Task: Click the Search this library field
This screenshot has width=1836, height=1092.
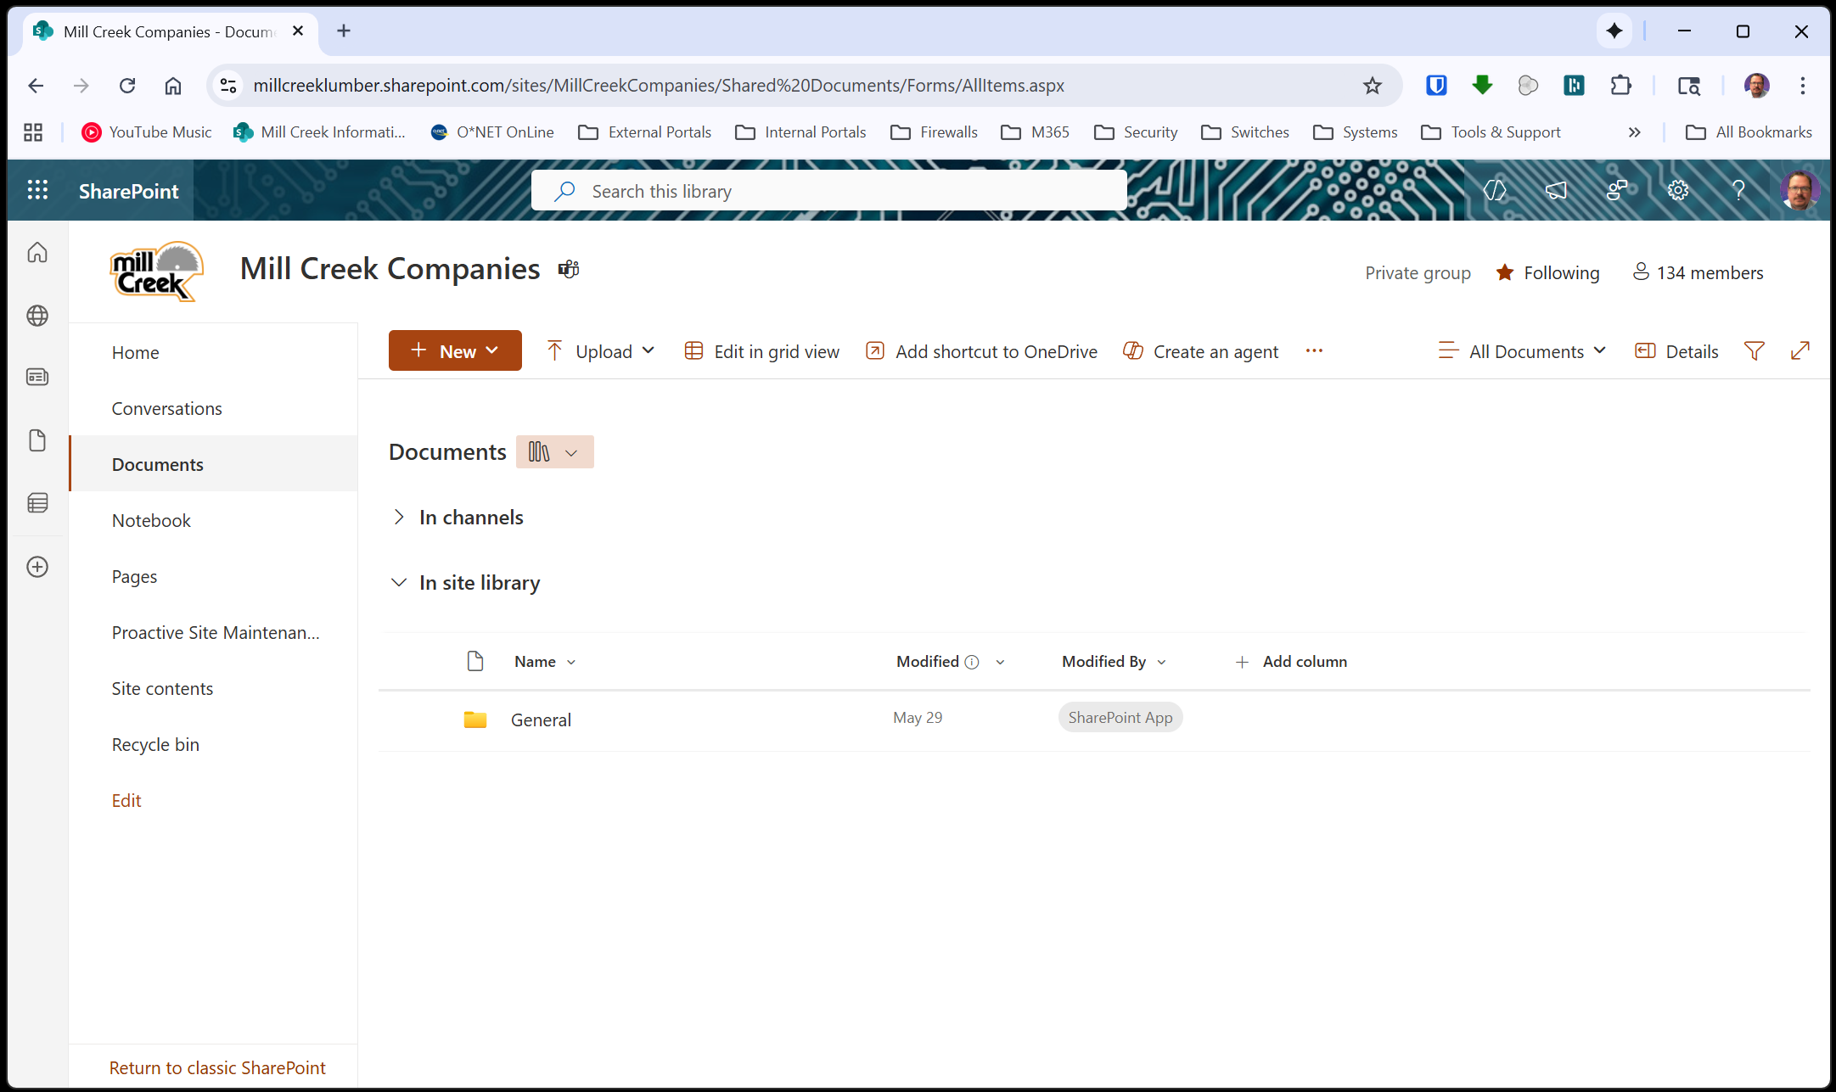Action: click(828, 191)
